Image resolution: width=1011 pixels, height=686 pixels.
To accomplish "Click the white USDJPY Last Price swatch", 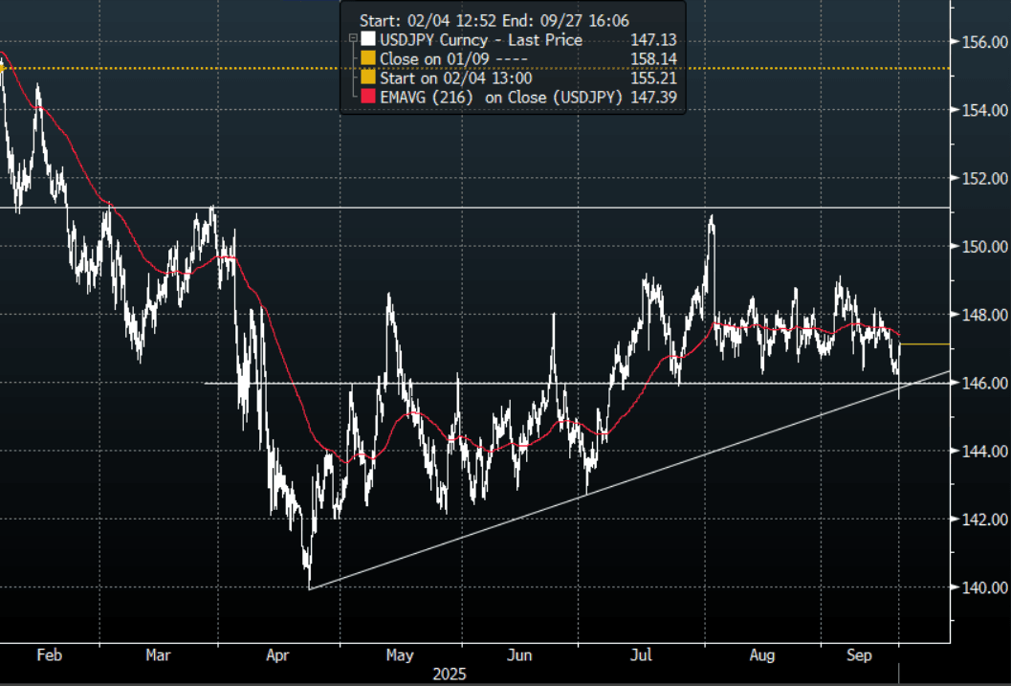I will [x=368, y=40].
